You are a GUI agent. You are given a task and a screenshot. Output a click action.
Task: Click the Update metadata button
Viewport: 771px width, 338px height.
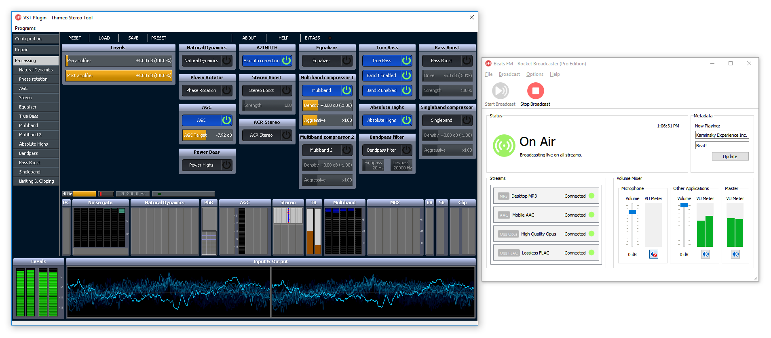coord(730,156)
